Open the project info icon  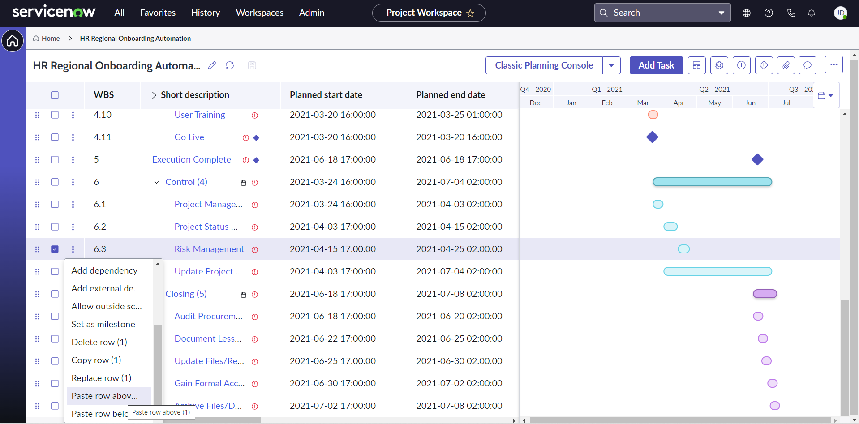pos(741,65)
